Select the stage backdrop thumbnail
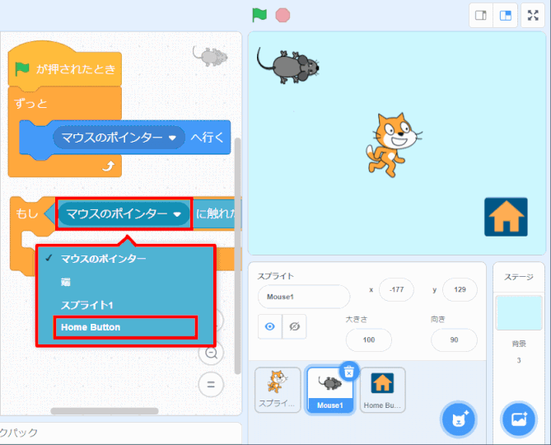This screenshot has width=551, height=445. tap(519, 312)
